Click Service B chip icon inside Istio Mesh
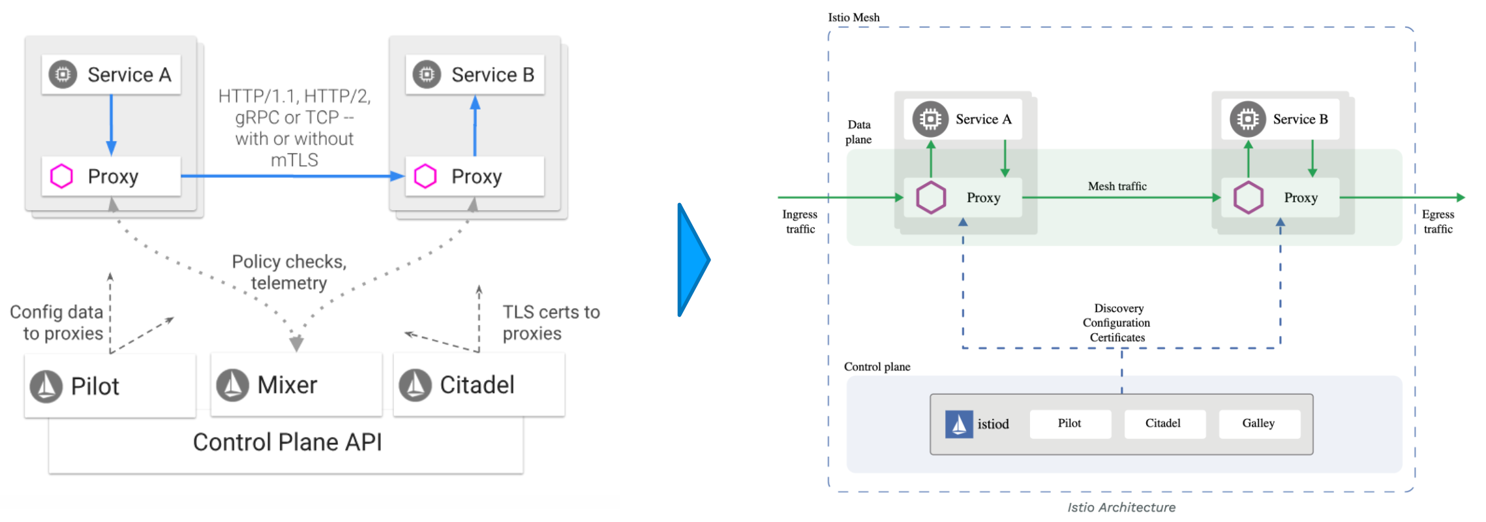1486x522 pixels. coord(1247,119)
